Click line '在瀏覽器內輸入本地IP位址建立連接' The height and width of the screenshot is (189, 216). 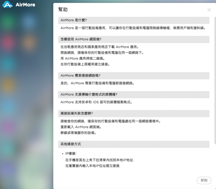coord(93,166)
